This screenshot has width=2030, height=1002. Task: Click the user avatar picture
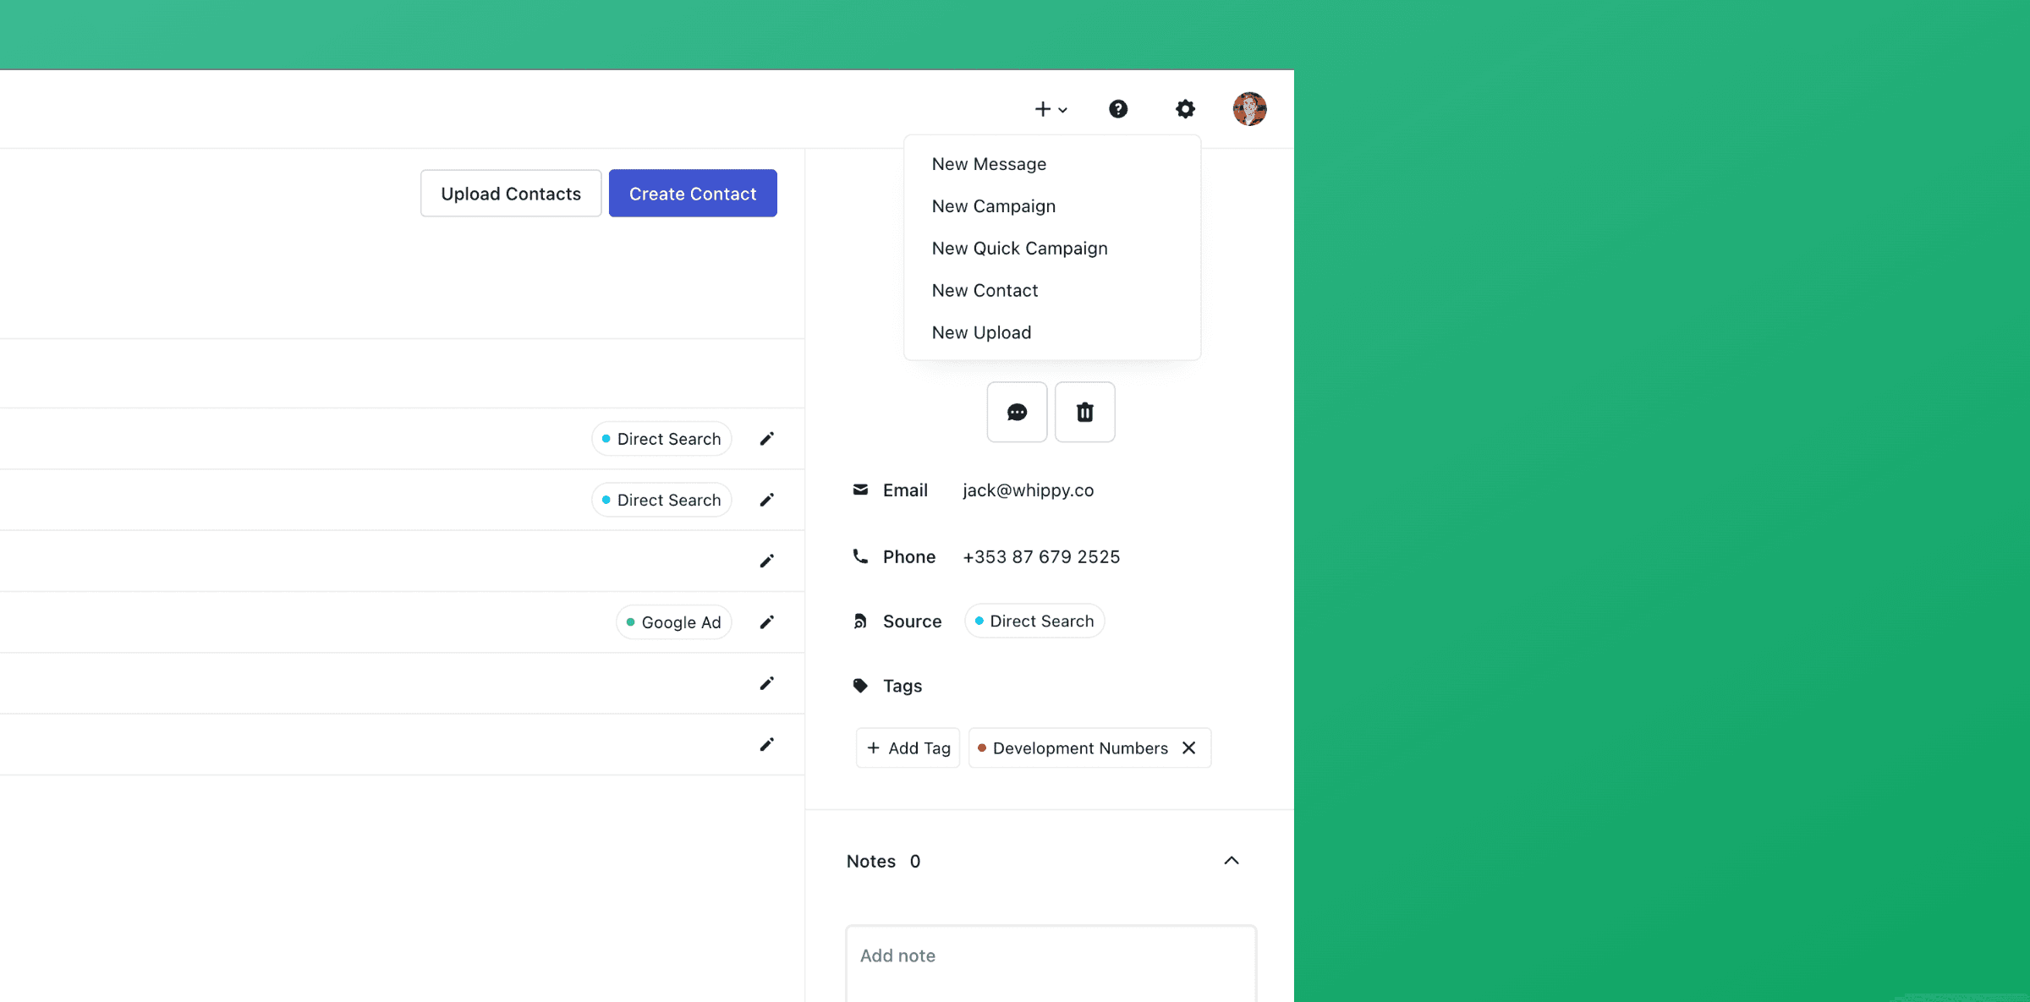[x=1249, y=109]
